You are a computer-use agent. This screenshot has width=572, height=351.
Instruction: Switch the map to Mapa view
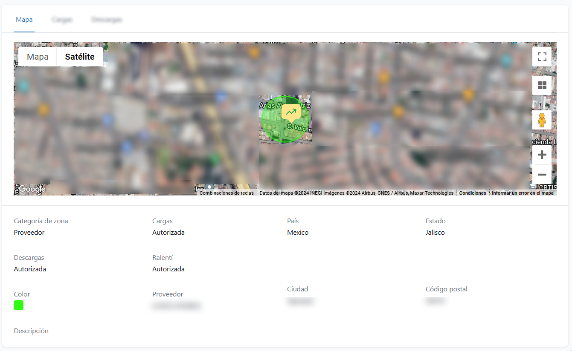(x=37, y=56)
